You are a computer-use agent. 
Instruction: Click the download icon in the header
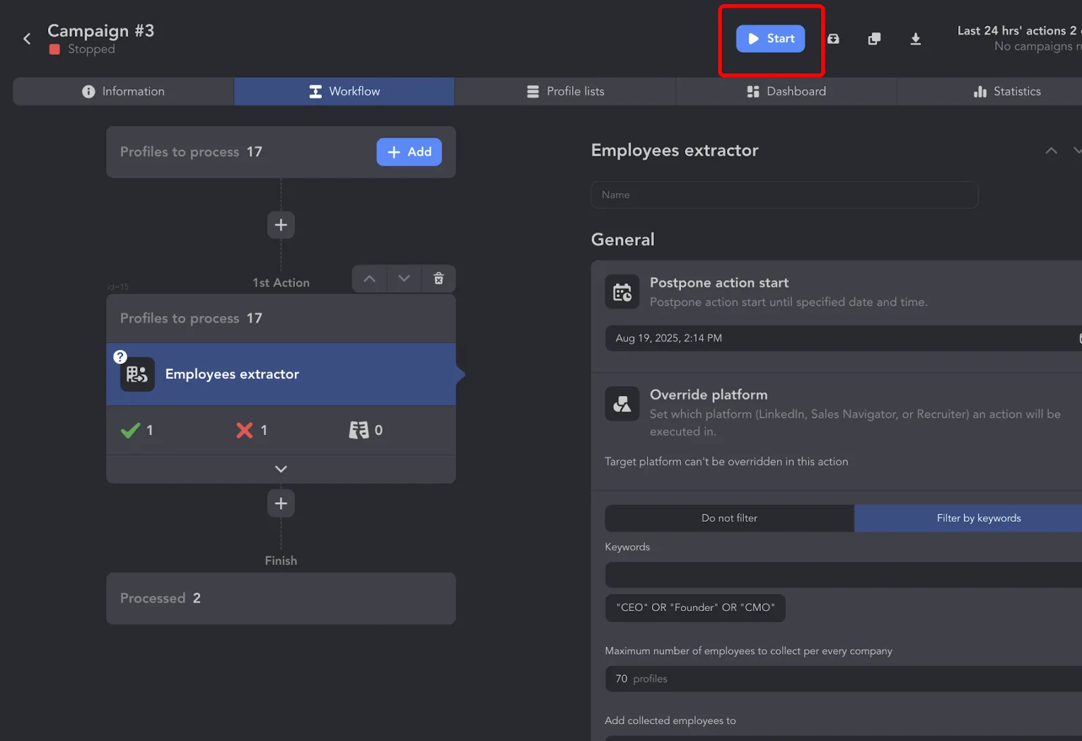point(916,39)
